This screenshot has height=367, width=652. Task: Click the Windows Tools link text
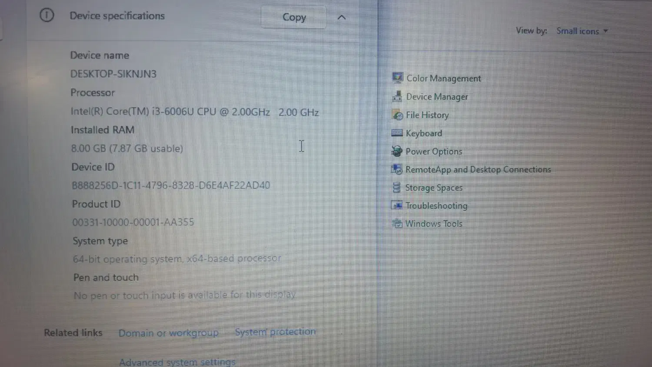(x=434, y=224)
